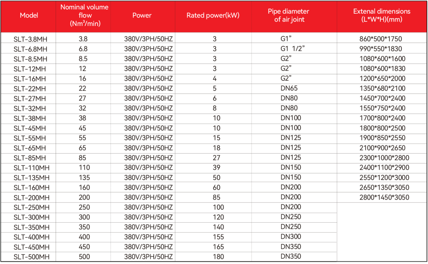Click the DN300 pipe diameter cell
The image size is (428, 264).
[x=291, y=236]
